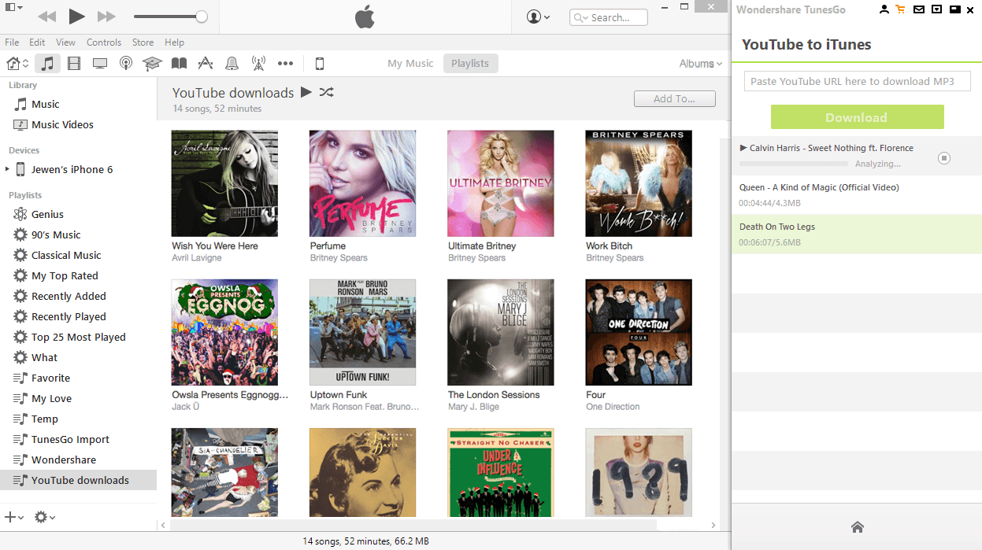Shuffle the YouTube downloads playlist

(327, 92)
